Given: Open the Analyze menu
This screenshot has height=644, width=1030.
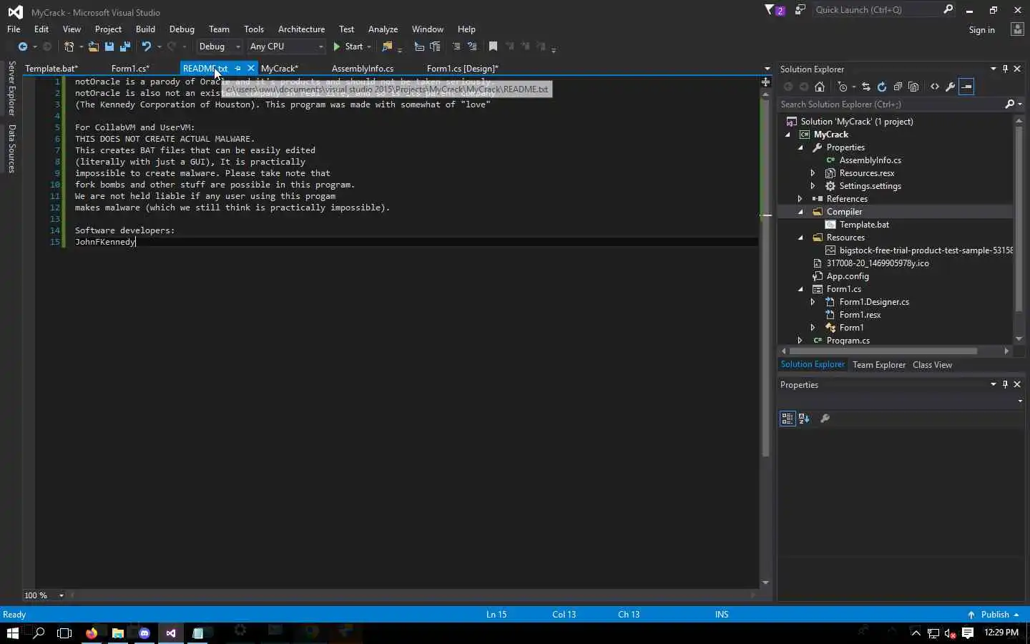Looking at the screenshot, I should tap(383, 29).
